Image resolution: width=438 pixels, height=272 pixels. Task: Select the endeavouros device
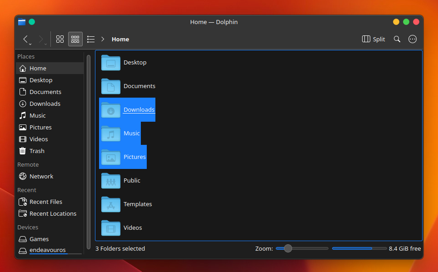click(50, 250)
